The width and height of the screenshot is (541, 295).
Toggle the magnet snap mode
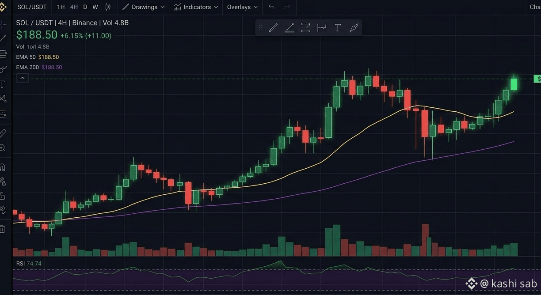(3, 167)
